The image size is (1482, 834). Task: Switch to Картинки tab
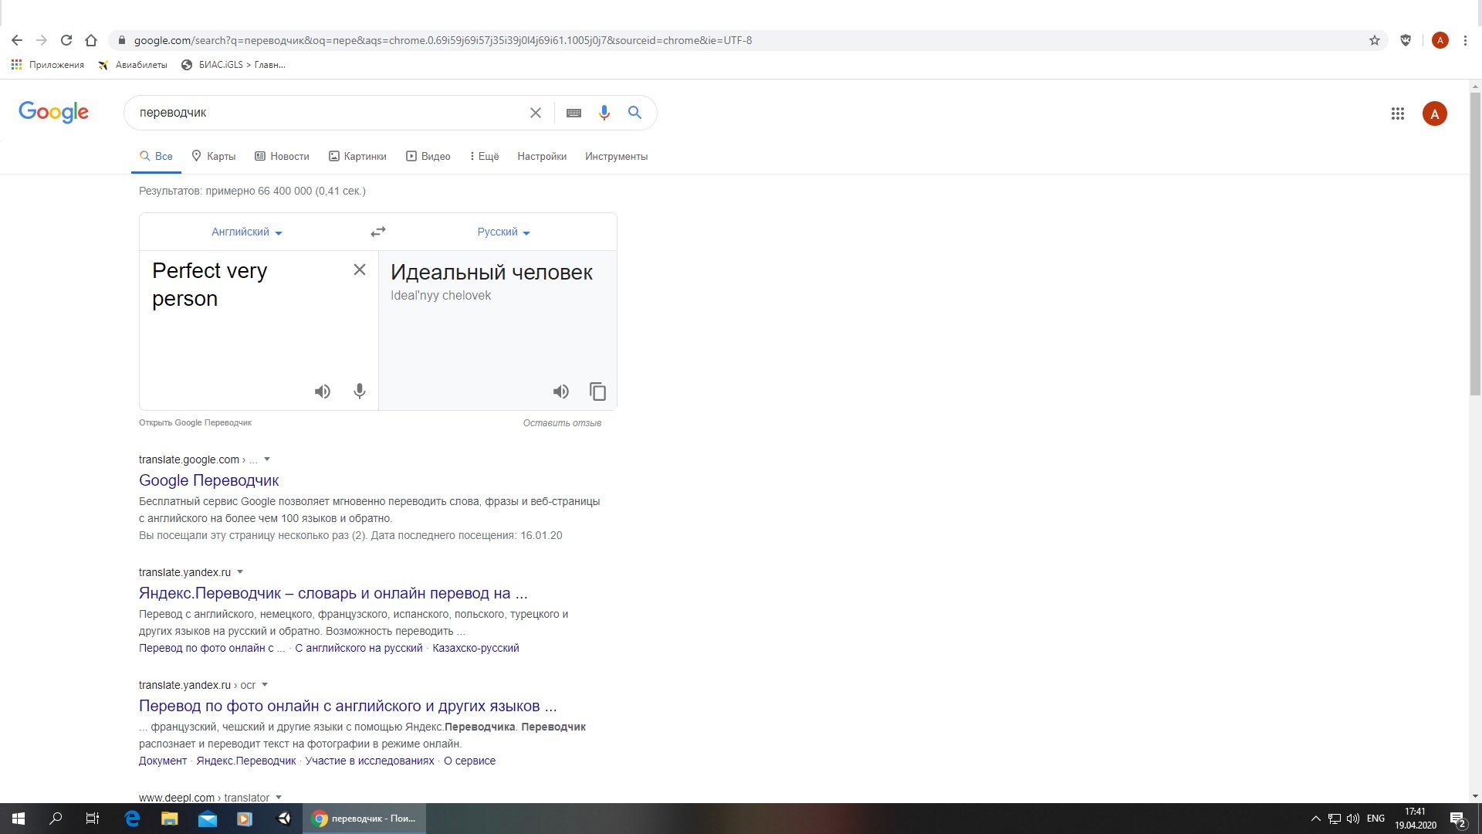click(x=357, y=156)
